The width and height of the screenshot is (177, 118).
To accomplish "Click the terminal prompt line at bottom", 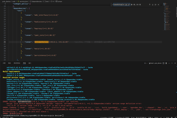I will click(31, 116).
